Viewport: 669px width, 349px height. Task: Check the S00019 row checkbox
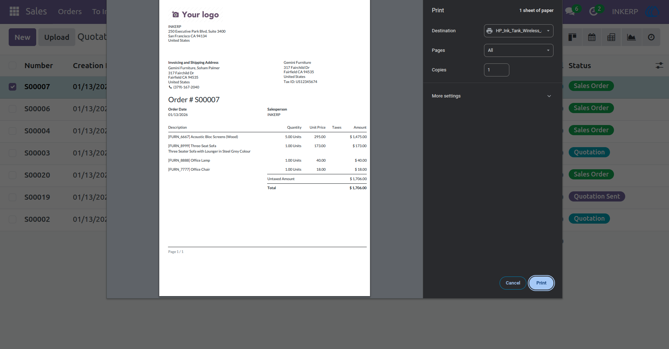(13, 198)
